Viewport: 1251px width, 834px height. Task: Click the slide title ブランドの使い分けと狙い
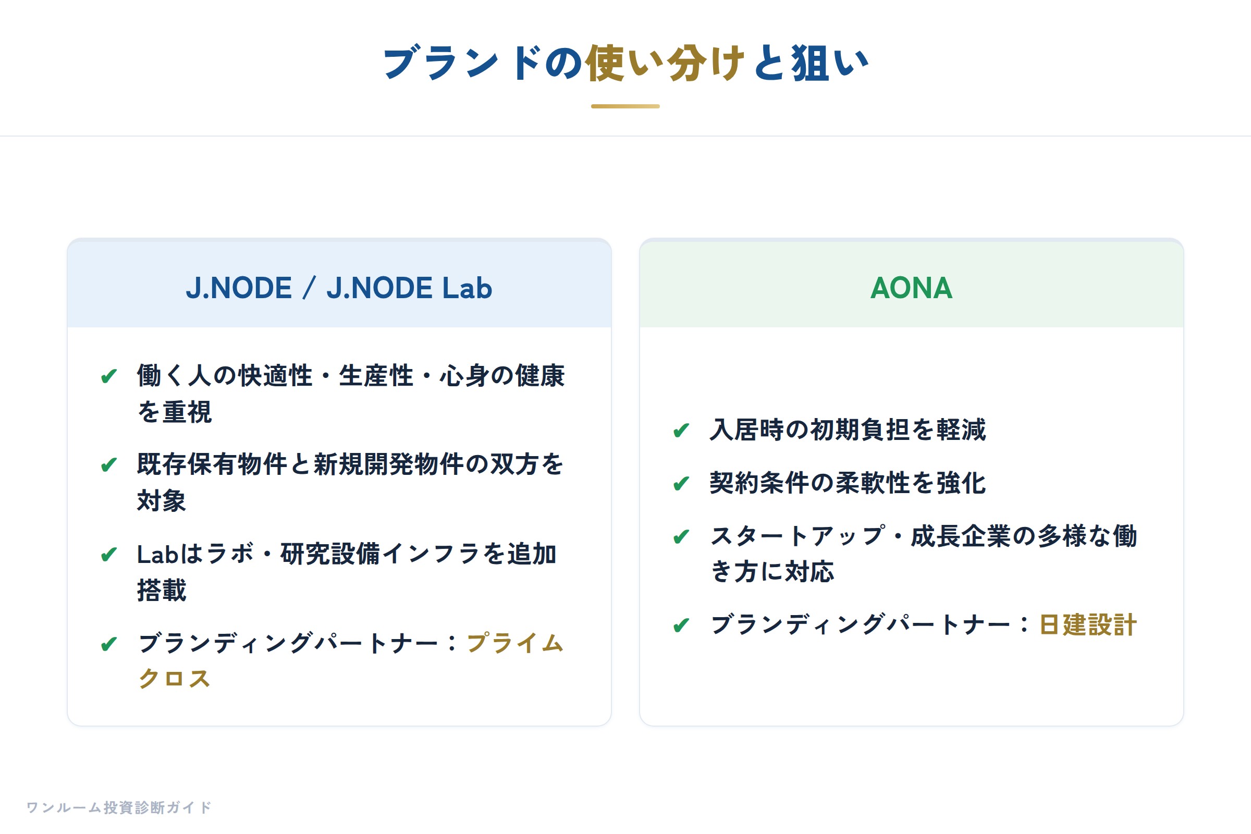click(625, 63)
